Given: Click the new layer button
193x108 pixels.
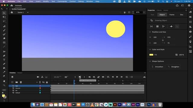Looking at the screenshot, I should (12, 82).
